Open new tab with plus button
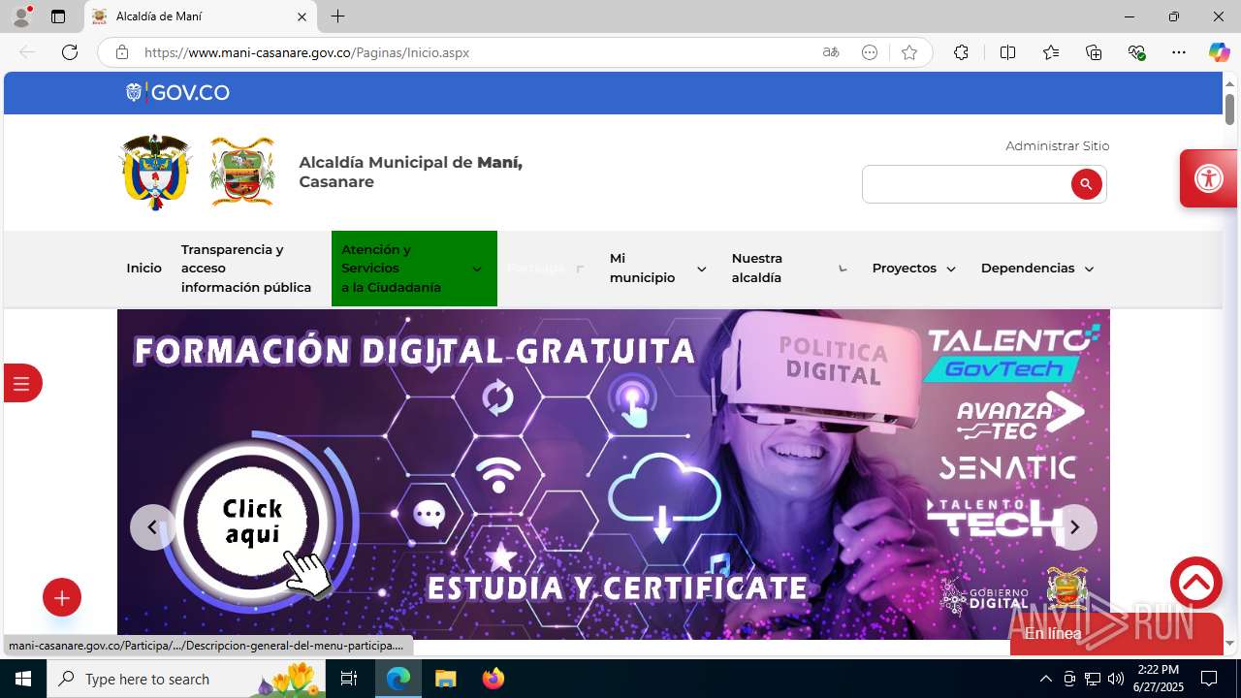The width and height of the screenshot is (1241, 698). click(x=337, y=16)
